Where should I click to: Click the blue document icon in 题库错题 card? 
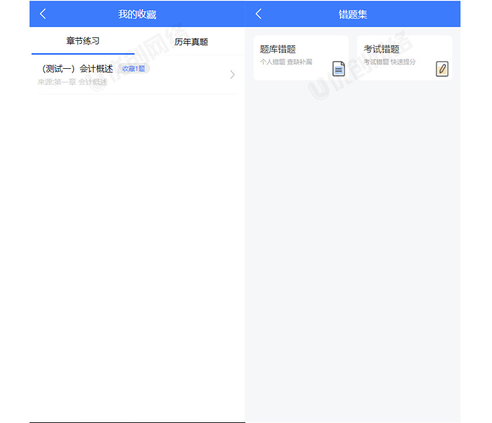click(x=338, y=69)
